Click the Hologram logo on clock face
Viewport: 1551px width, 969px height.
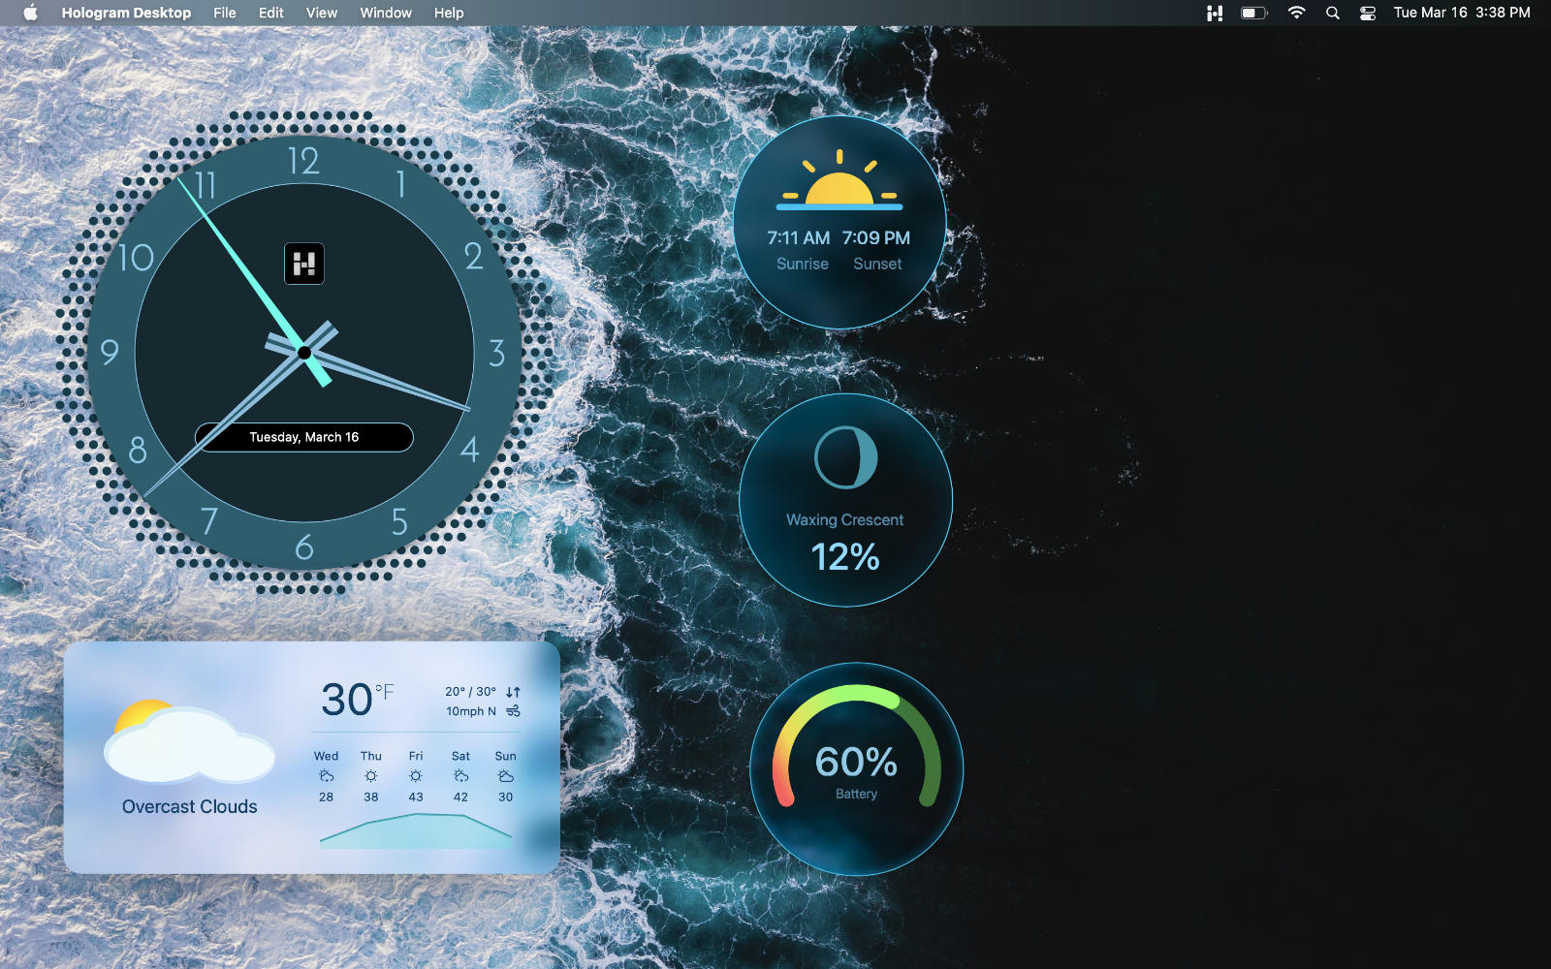point(304,264)
